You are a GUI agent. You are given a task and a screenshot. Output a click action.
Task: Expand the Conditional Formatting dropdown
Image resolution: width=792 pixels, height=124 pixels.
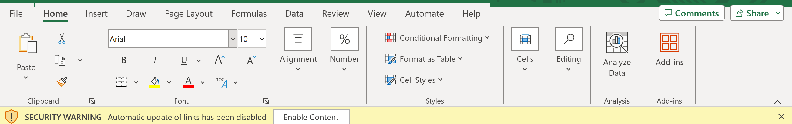point(437,38)
